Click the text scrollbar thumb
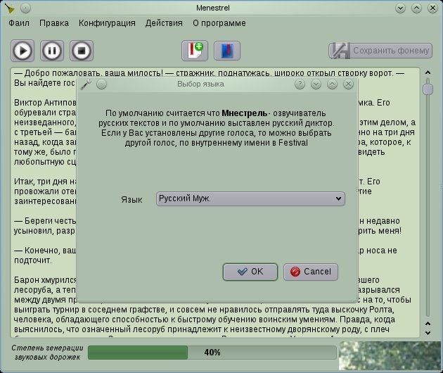The image size is (443, 373). point(428,89)
